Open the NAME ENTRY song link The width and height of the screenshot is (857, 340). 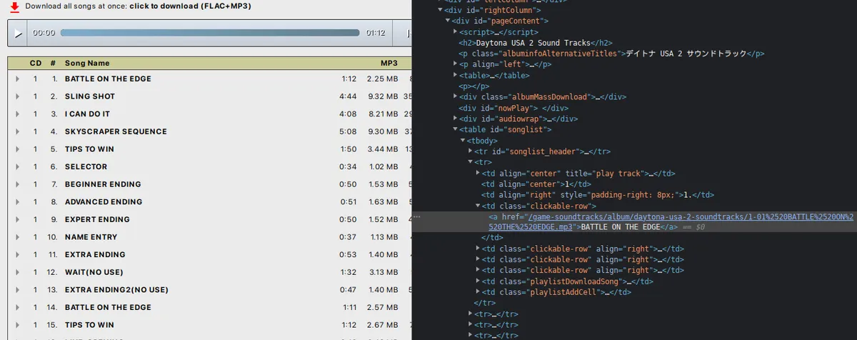pos(91,237)
